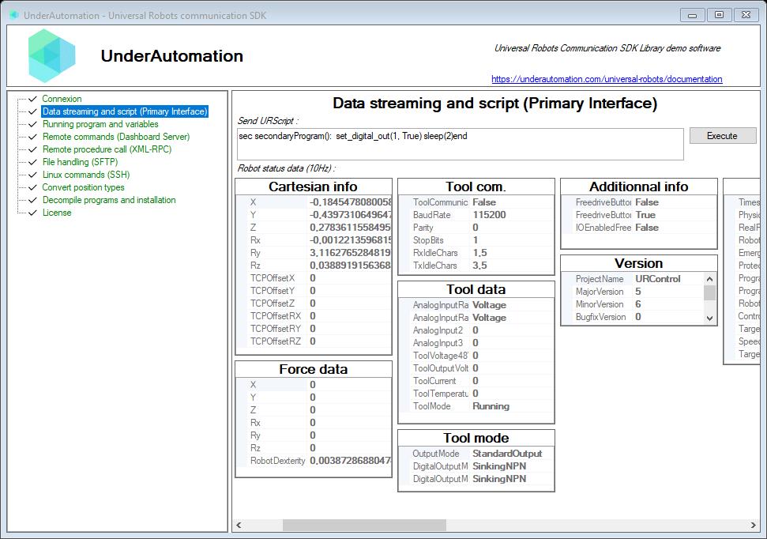
Task: Select the Cartesian info Z row
Action: pyautogui.click(x=314, y=228)
